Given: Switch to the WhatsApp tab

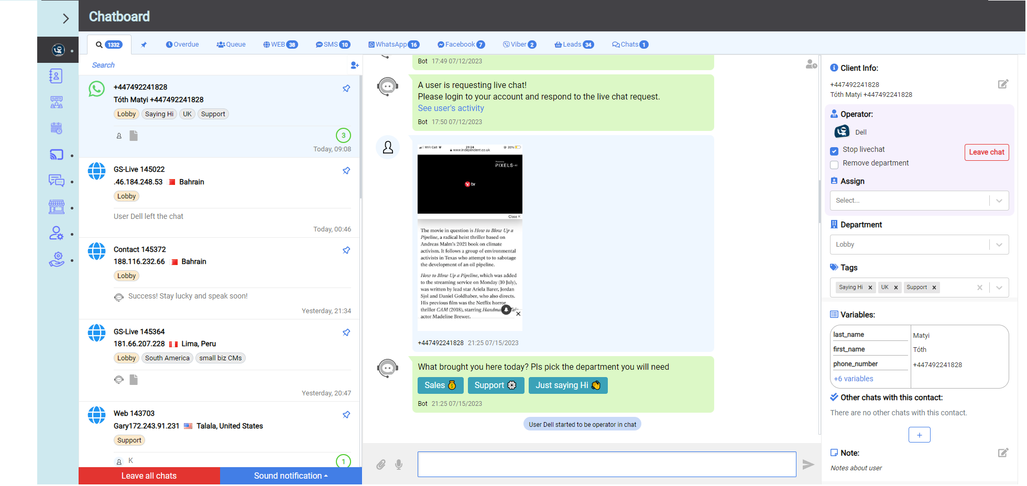Looking at the screenshot, I should pyautogui.click(x=394, y=45).
